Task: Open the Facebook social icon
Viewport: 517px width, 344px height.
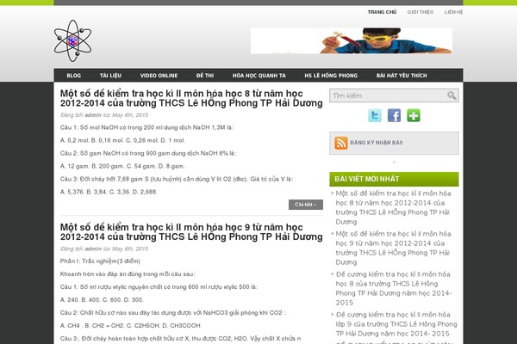Action: [x=394, y=115]
